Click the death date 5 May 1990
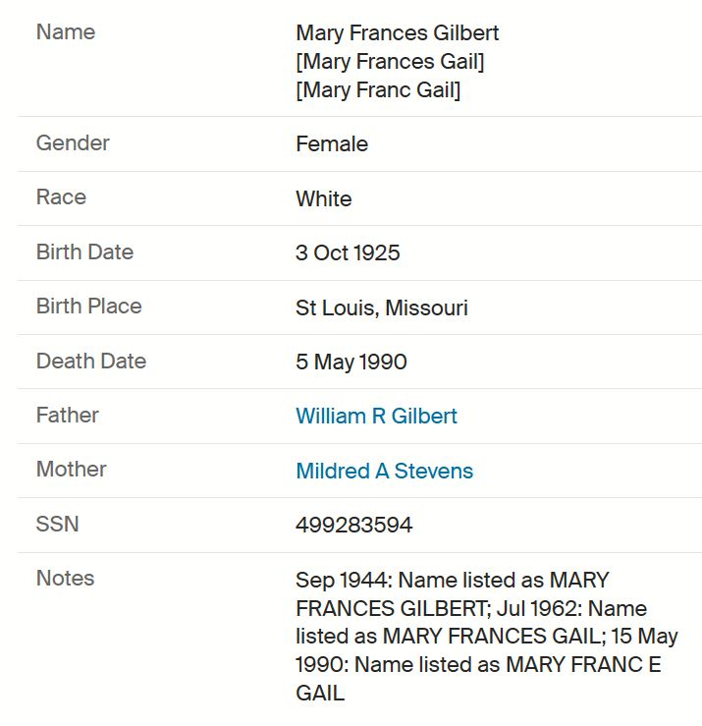Viewport: 702px width, 726px height. click(x=351, y=362)
